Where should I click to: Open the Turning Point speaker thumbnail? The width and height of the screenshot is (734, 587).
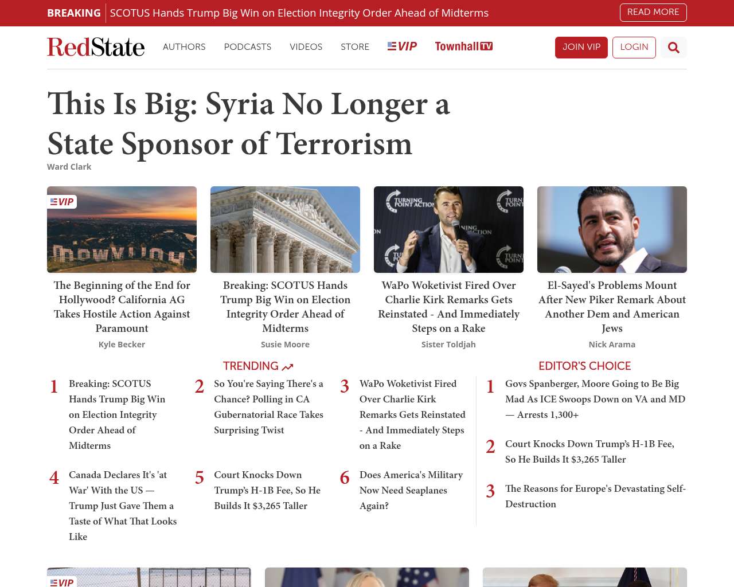tap(448, 229)
